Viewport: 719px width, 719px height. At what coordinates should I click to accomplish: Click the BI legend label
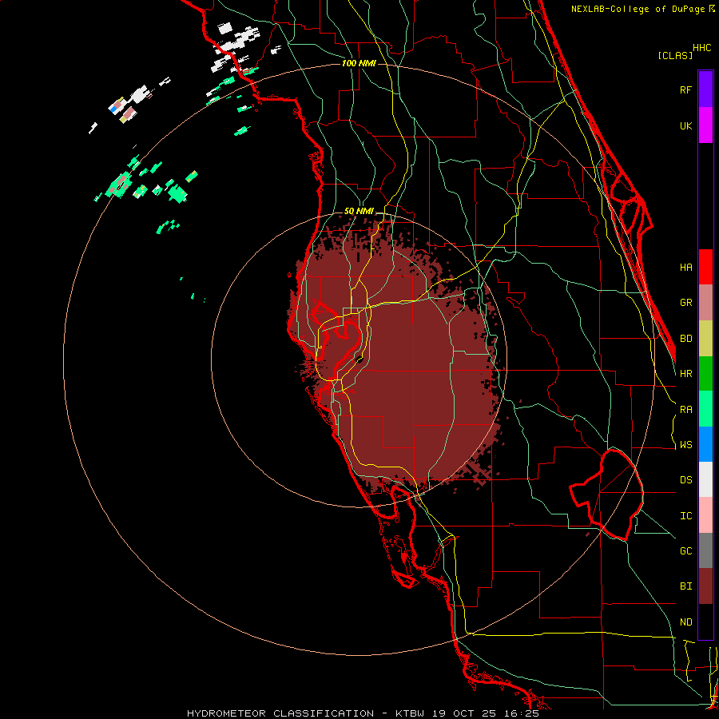685,586
